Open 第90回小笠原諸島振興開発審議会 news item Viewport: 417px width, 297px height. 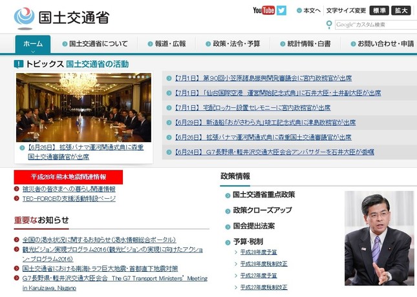(263, 78)
